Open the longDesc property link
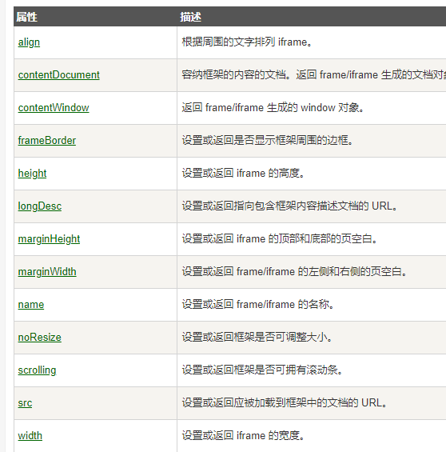The height and width of the screenshot is (452, 446). point(40,206)
